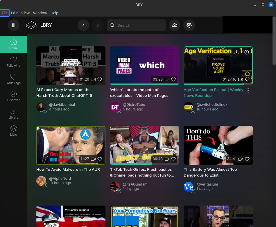Favorite the TikTok Tech Girlies heart
The width and height of the screenshot is (276, 227).
pyautogui.click(x=173, y=159)
